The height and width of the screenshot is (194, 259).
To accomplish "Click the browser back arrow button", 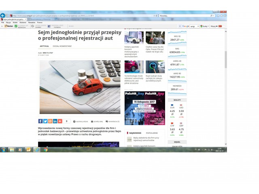I will [3, 15].
